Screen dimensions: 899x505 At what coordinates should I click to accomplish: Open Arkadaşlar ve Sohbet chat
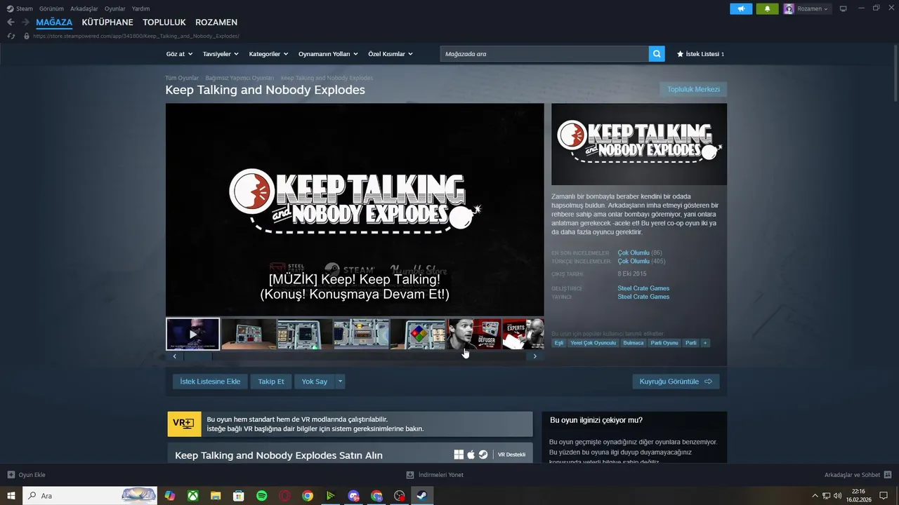point(858,475)
